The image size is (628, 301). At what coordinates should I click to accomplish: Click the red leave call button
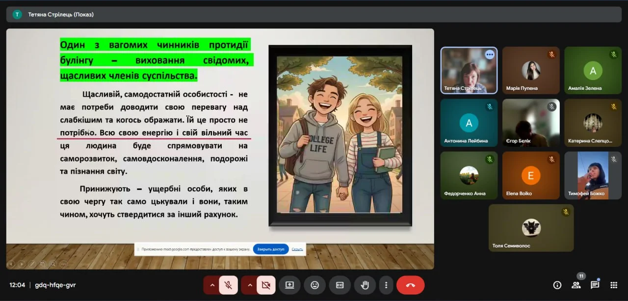click(x=410, y=285)
